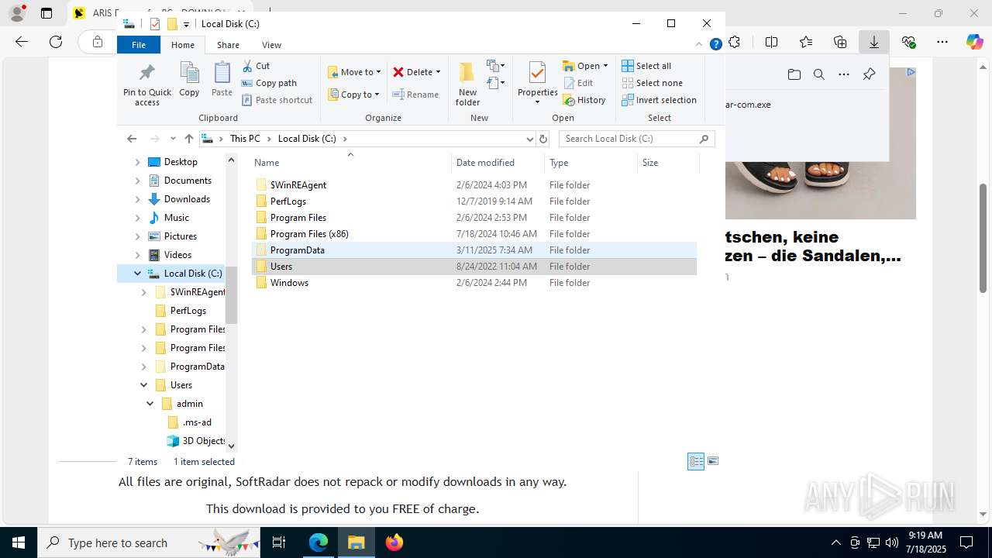Select Music in navigation pane

coord(176,218)
